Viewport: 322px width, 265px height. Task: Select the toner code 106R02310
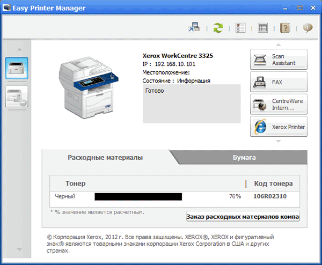pos(270,196)
